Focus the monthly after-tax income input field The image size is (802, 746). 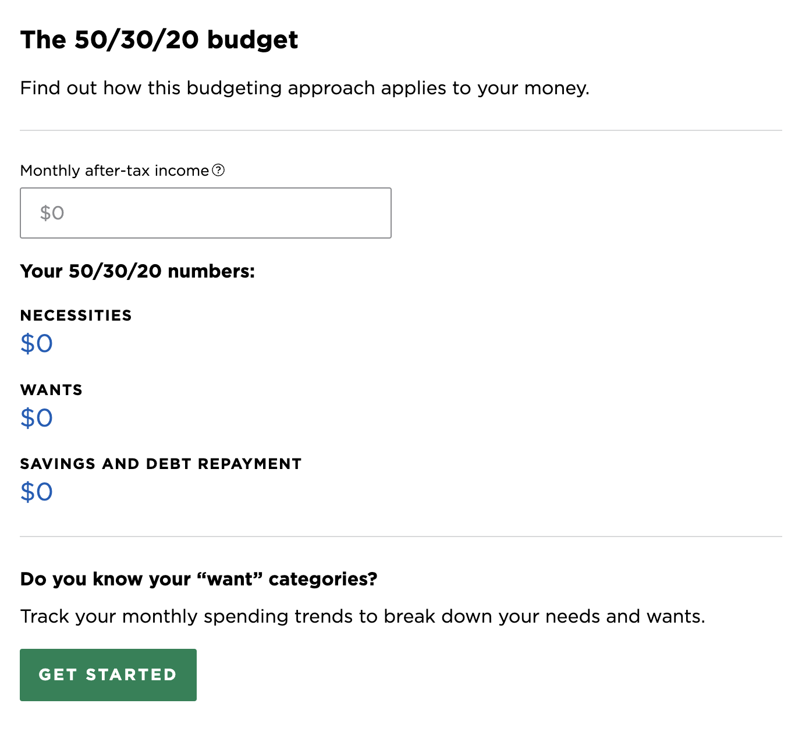(205, 213)
